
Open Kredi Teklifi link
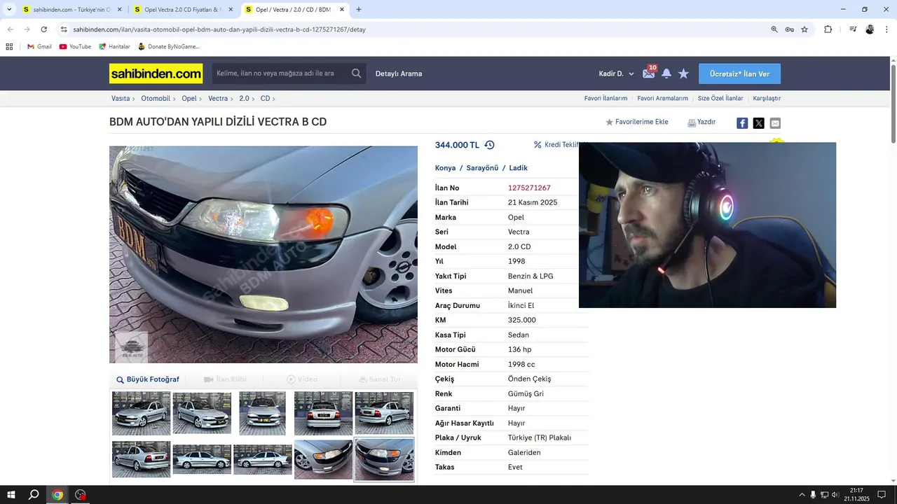pyautogui.click(x=556, y=145)
